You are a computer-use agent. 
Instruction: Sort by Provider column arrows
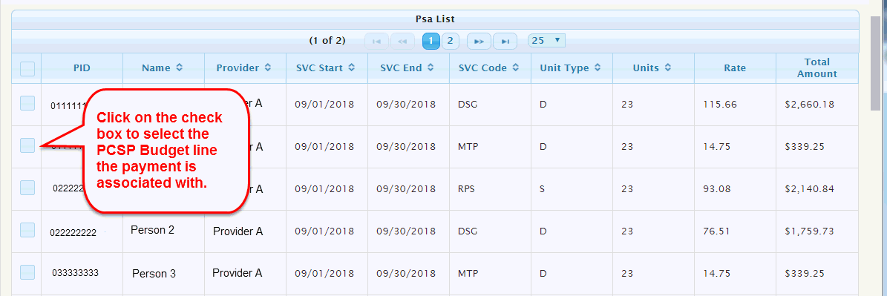point(267,68)
